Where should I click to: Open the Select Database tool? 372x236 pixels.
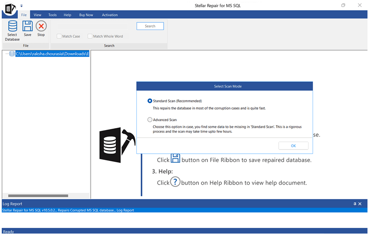[12, 30]
